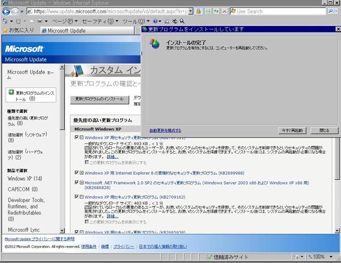
Task: Click the 今すぐ再起動 button
Action: pyautogui.click(x=292, y=130)
